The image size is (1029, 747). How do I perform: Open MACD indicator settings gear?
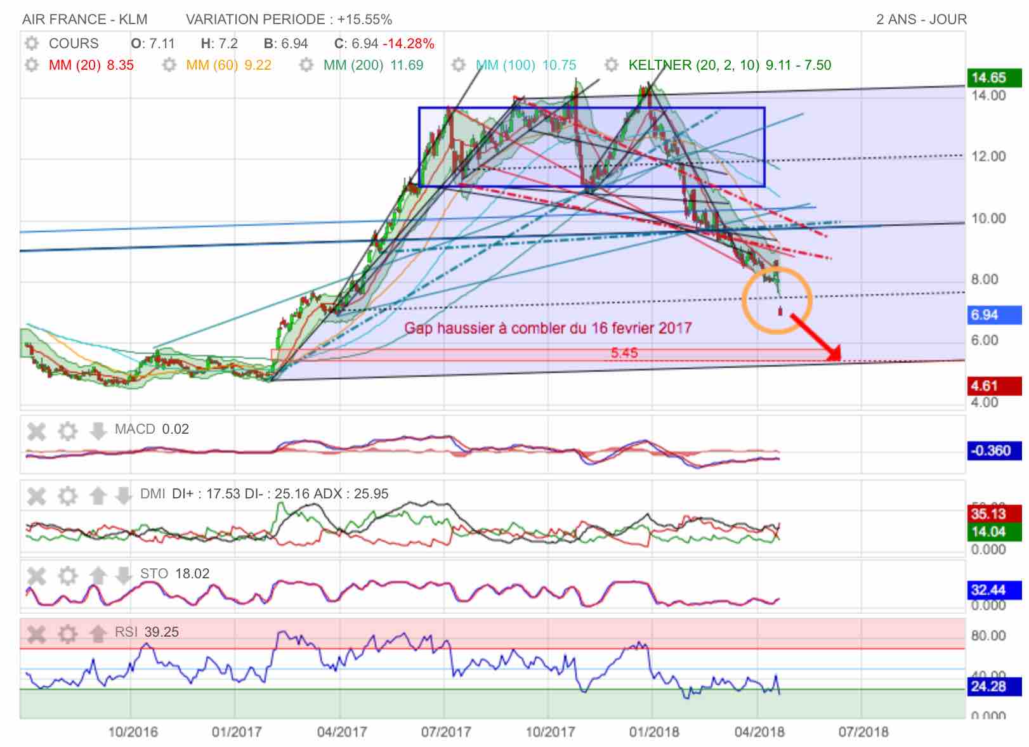(67, 432)
